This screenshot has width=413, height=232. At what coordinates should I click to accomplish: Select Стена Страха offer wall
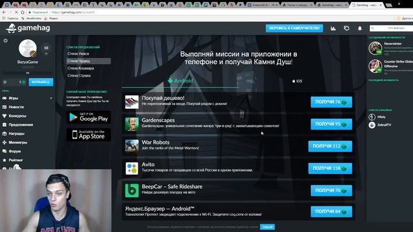coord(79,76)
